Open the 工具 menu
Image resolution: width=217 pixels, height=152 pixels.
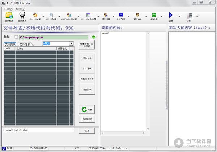click(7, 9)
